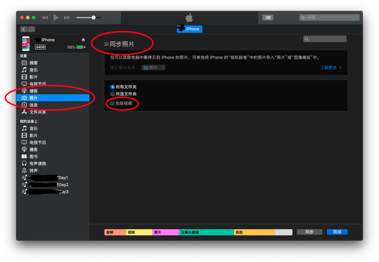
Task: Select the 所选文件夹 radio button
Action: 113,94
